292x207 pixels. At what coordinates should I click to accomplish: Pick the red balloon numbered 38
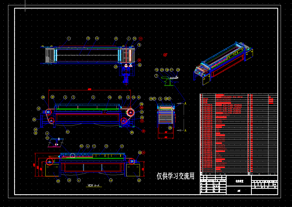pos(144,131)
